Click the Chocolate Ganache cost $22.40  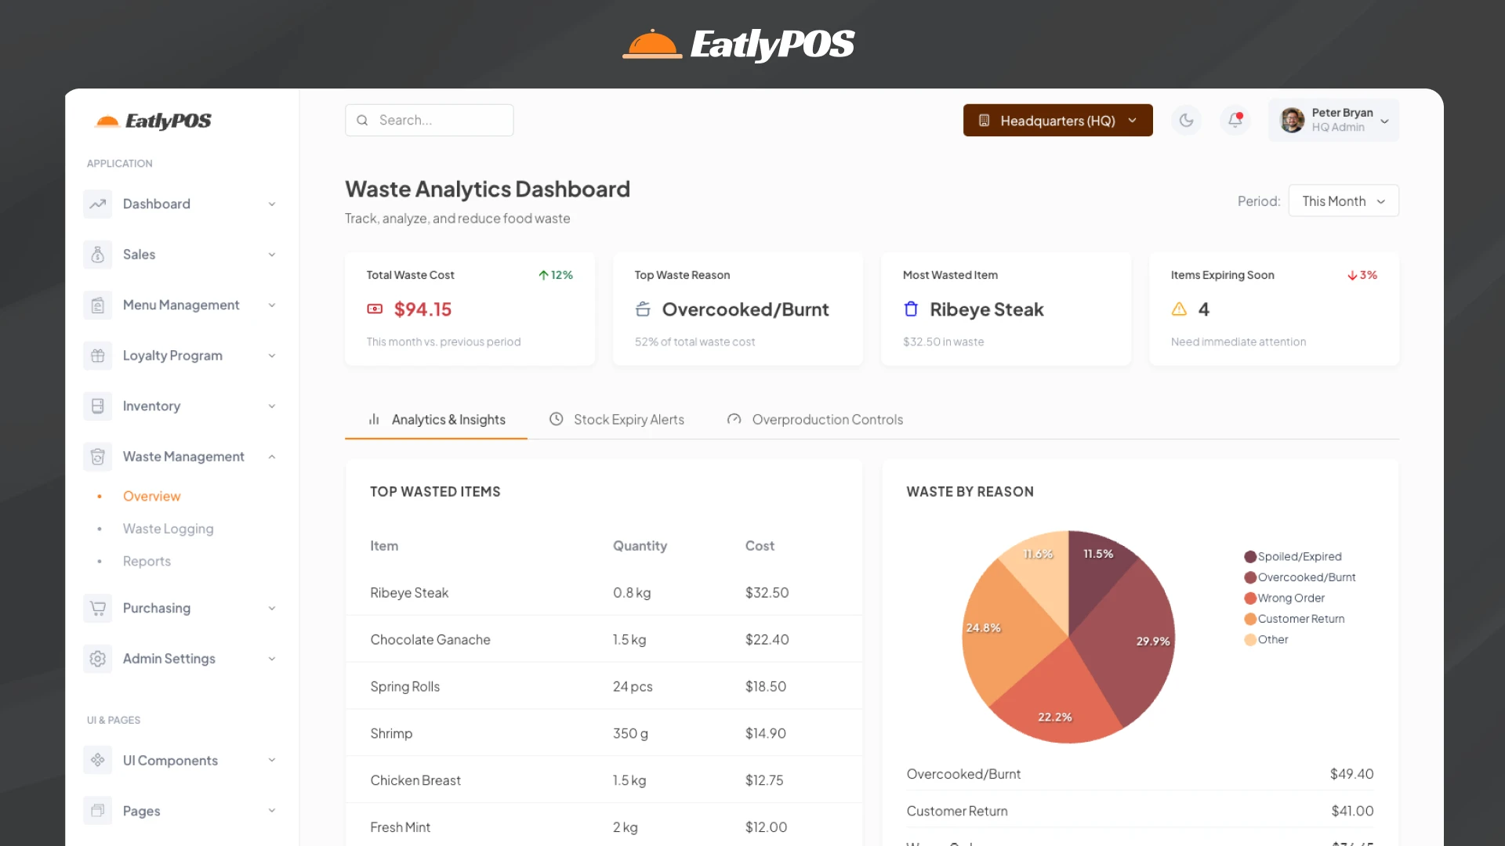(767, 640)
